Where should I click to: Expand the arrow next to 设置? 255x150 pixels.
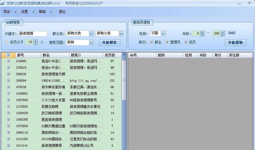click(x=33, y=12)
